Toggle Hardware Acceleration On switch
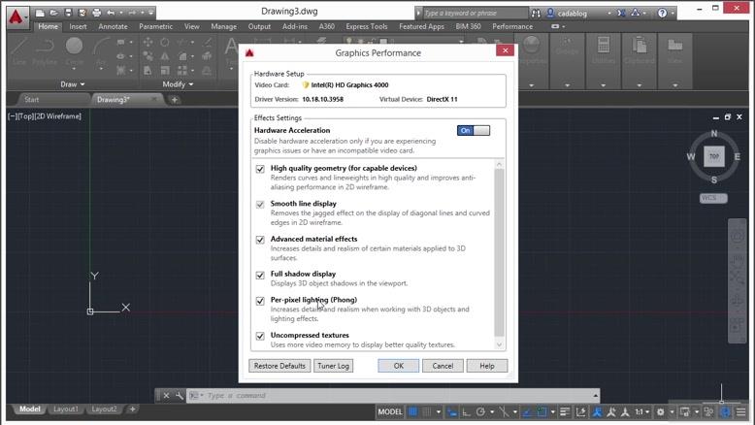The width and height of the screenshot is (755, 425). click(x=474, y=130)
